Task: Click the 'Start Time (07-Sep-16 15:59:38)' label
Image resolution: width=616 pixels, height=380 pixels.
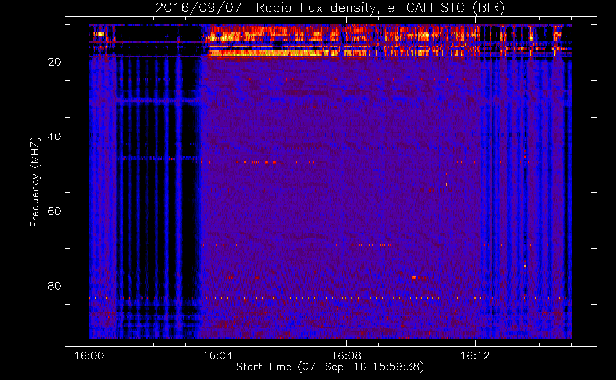Action: 330,367
